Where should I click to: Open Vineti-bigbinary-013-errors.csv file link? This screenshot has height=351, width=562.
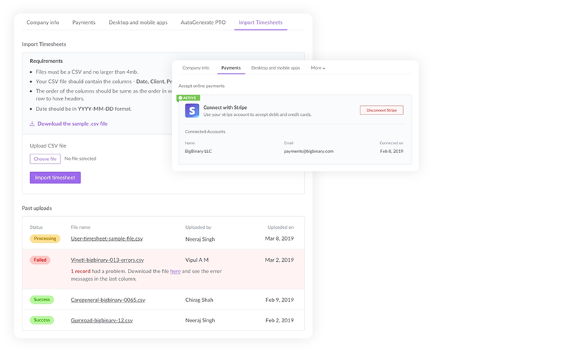pos(107,260)
